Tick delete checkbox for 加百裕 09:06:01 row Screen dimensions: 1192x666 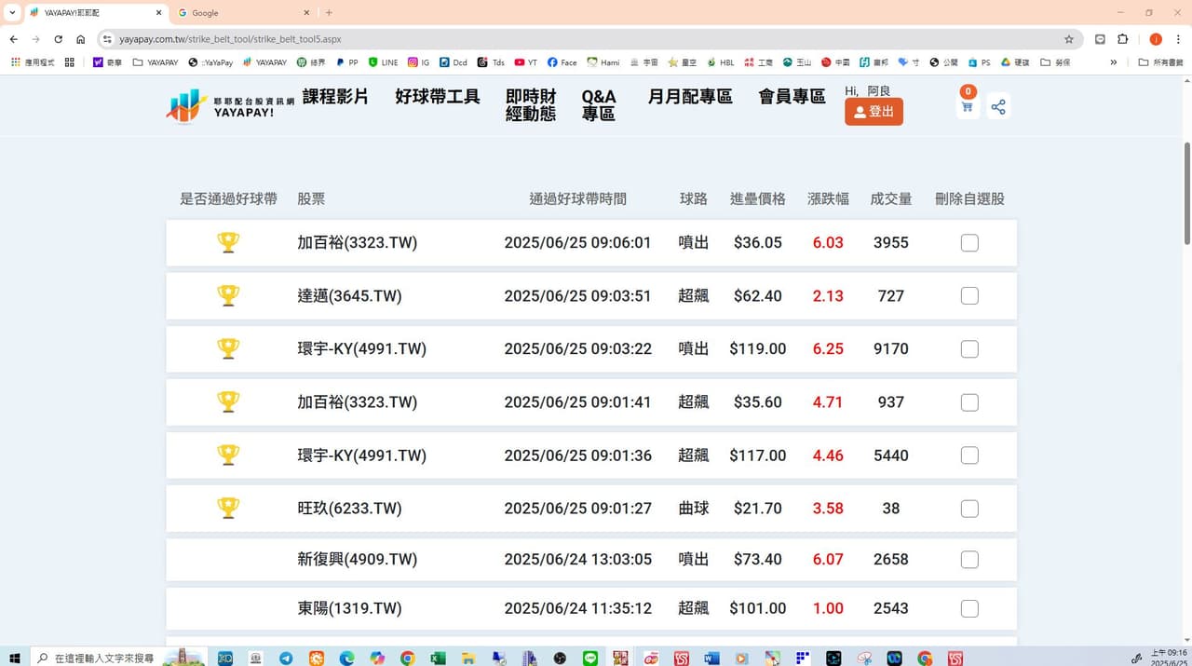coord(969,243)
